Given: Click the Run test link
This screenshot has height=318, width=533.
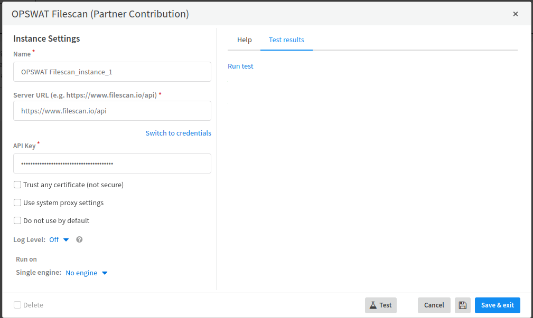Looking at the screenshot, I should pos(240,66).
